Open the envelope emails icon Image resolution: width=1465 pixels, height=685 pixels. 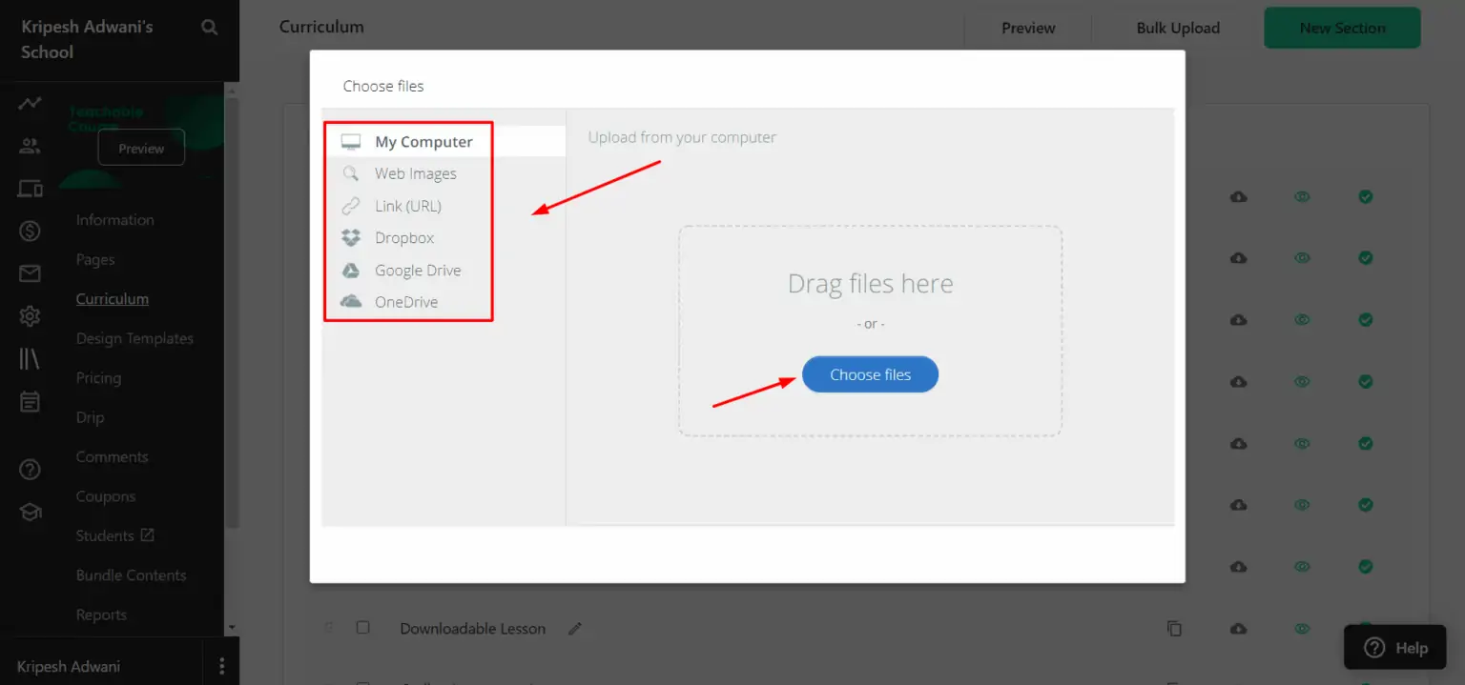30,273
